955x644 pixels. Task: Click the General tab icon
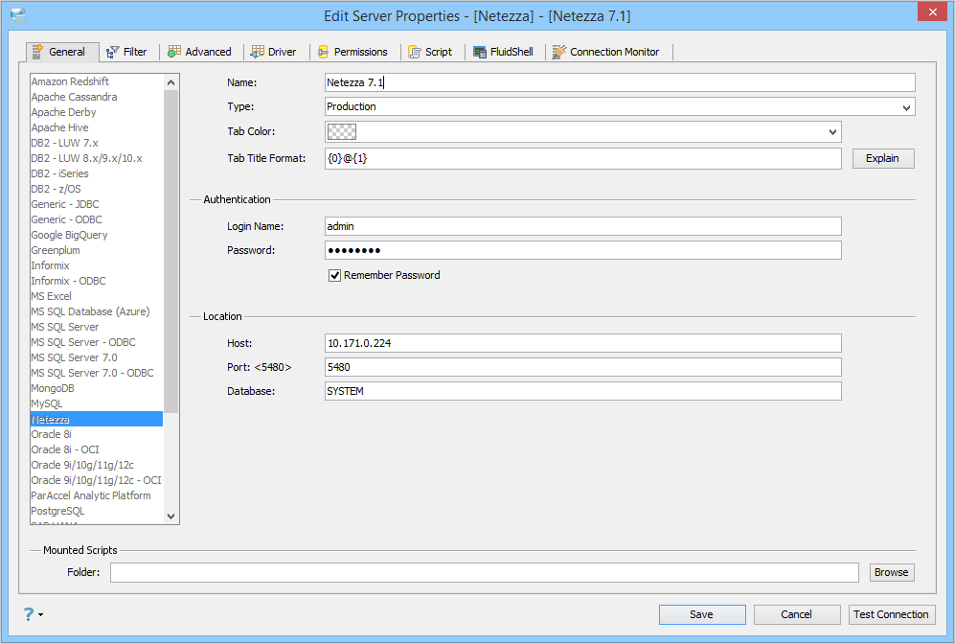point(37,52)
